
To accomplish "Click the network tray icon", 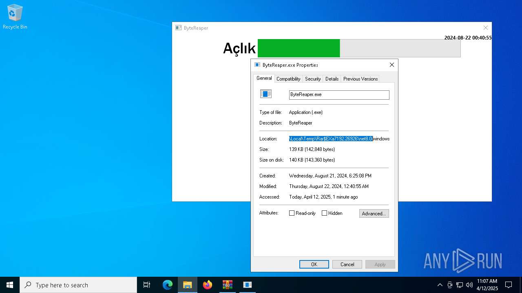I will tap(460, 285).
